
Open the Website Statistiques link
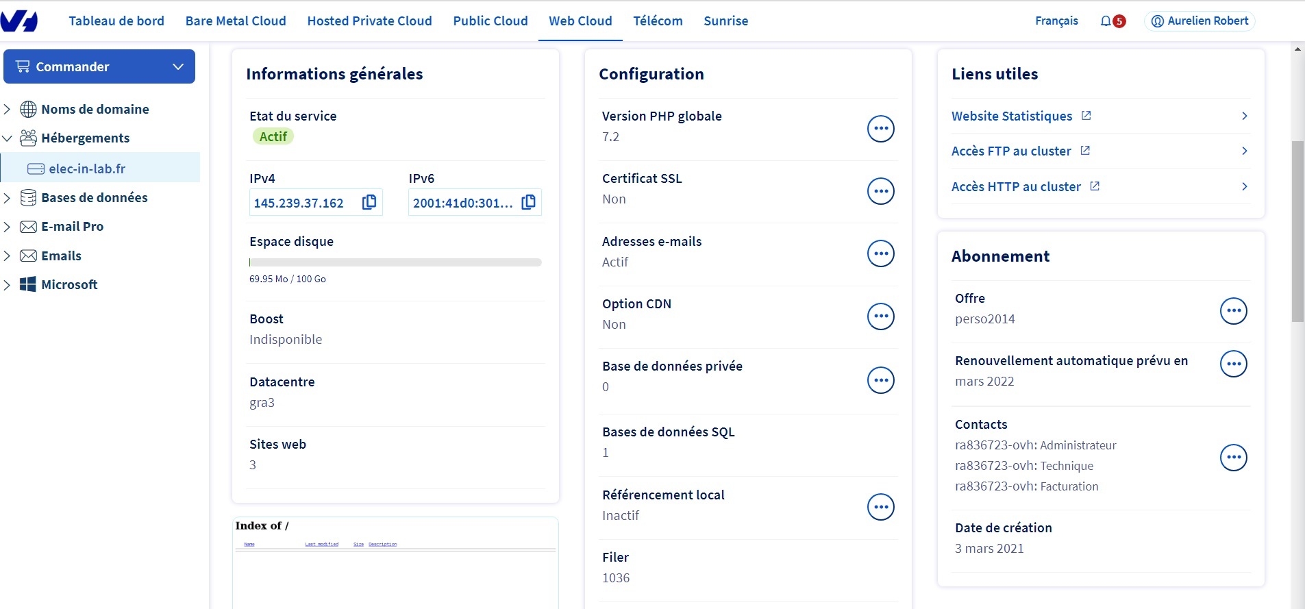point(1011,116)
